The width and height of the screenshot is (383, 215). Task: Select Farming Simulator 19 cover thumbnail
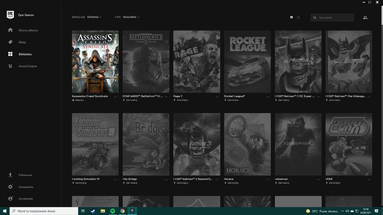pyautogui.click(x=95, y=144)
